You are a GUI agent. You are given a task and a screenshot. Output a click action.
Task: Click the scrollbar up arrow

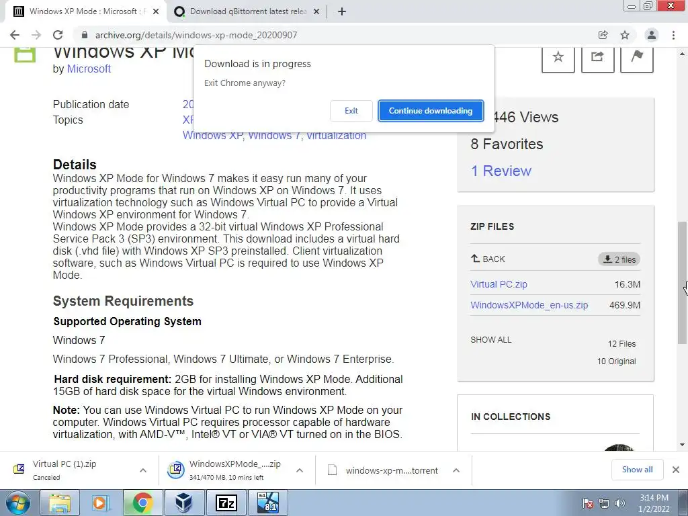coord(682,54)
